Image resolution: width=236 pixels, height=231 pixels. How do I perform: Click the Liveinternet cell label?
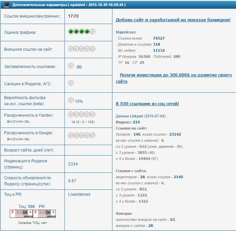pyautogui.click(x=79, y=194)
